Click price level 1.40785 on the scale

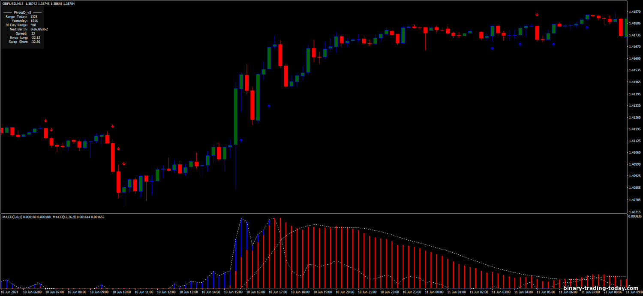click(x=634, y=199)
